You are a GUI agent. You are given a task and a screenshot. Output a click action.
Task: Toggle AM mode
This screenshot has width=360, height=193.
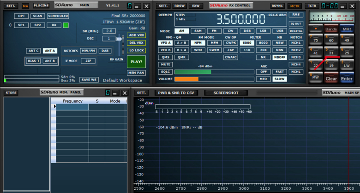181,31
